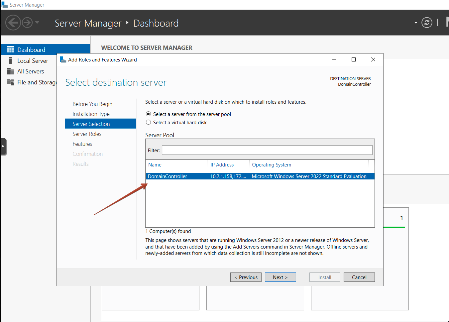Screen dimensions: 449x322
Task: Click the 'Next >' wizard button
Action: pos(280,277)
